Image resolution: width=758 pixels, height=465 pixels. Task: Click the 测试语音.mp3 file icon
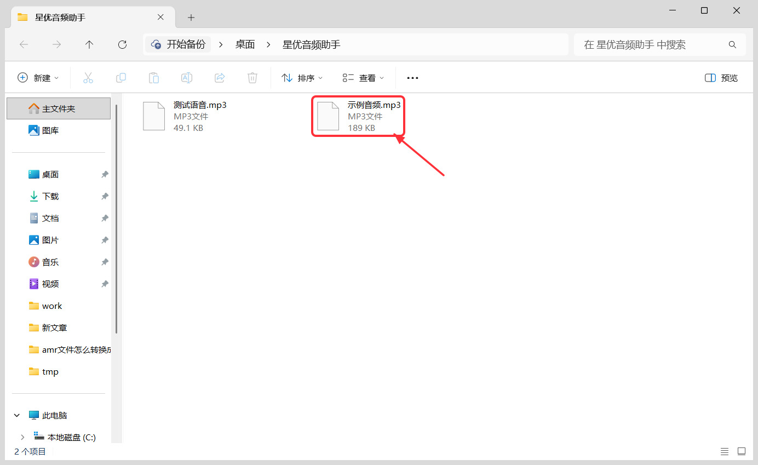tap(154, 116)
